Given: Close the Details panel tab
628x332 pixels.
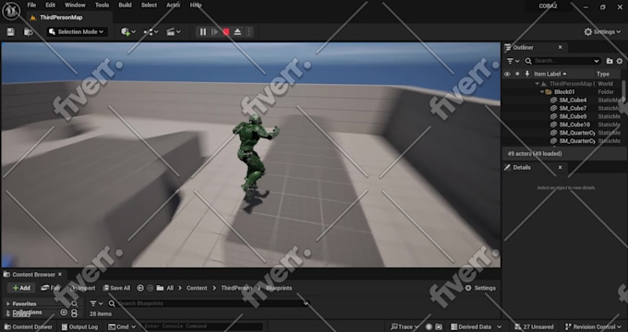Looking at the screenshot, I should point(561,167).
